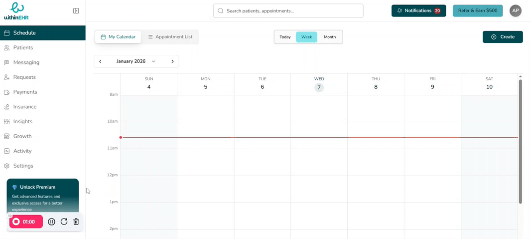Open the Patients section

[x=23, y=48]
